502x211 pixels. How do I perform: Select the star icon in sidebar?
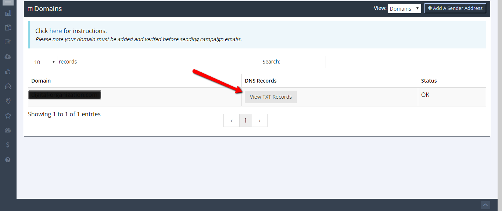click(x=8, y=116)
